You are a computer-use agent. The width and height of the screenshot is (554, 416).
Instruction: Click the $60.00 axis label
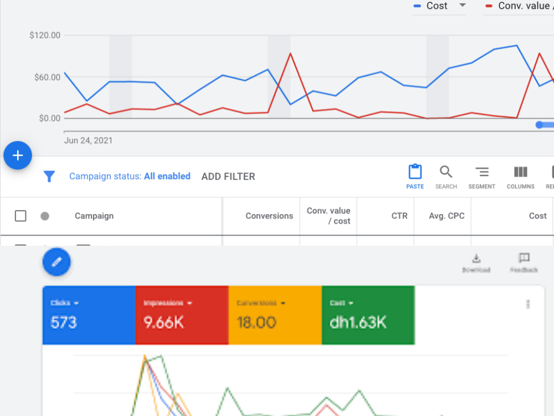pyautogui.click(x=47, y=77)
